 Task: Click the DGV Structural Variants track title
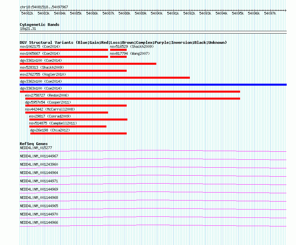coord(123,42)
